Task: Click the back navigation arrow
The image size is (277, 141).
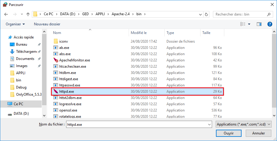Action: [x=6, y=14]
